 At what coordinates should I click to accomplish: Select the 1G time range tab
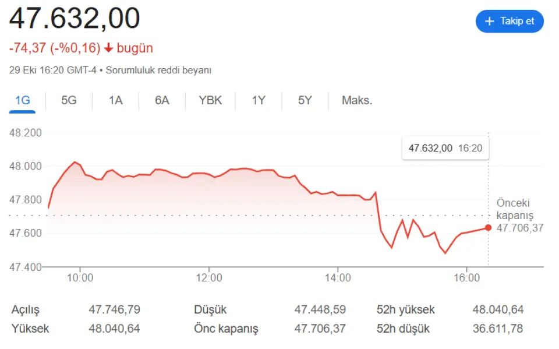(23, 100)
